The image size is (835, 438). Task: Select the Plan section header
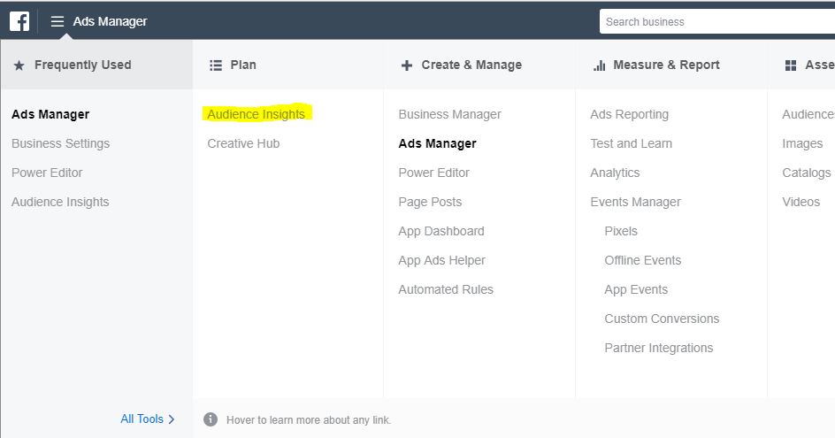(287, 65)
